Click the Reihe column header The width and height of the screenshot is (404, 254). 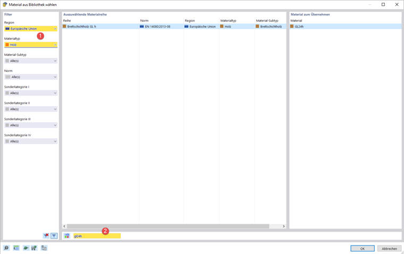[67, 21]
